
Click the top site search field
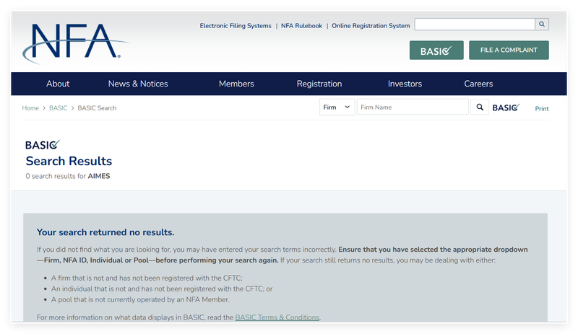tap(475, 25)
